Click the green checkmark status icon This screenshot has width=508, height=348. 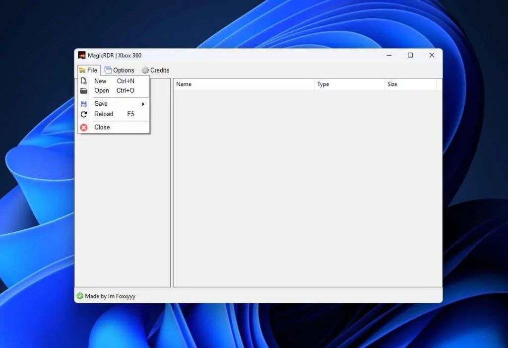(x=80, y=296)
